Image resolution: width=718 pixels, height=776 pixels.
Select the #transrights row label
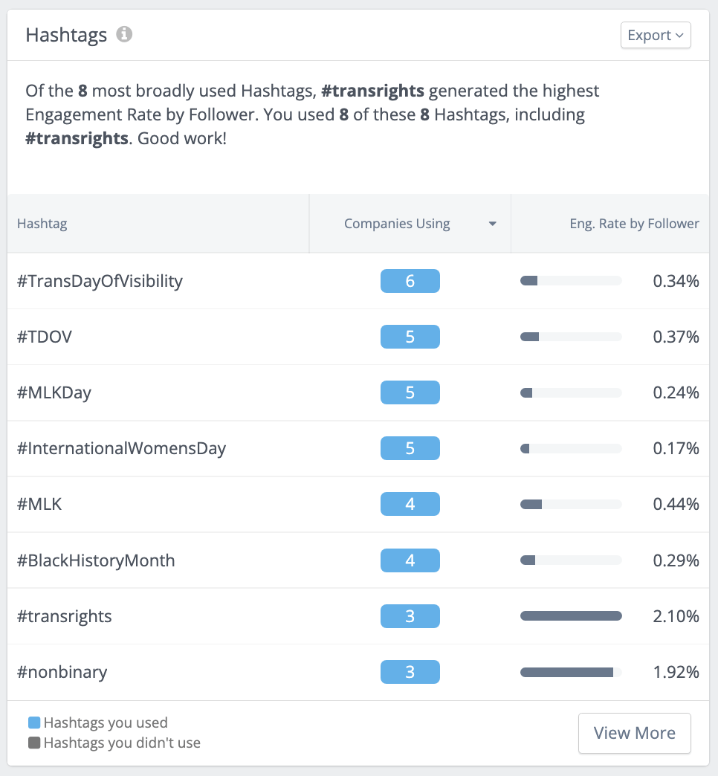[65, 616]
